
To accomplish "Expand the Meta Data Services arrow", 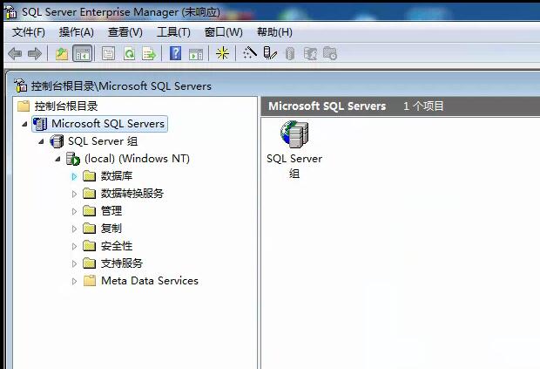I will tap(74, 281).
